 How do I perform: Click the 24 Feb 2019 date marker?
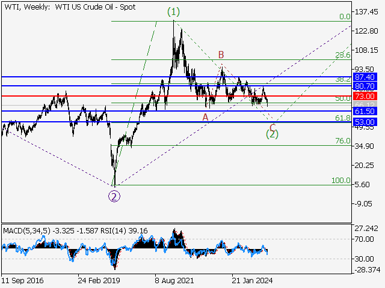click(99, 280)
